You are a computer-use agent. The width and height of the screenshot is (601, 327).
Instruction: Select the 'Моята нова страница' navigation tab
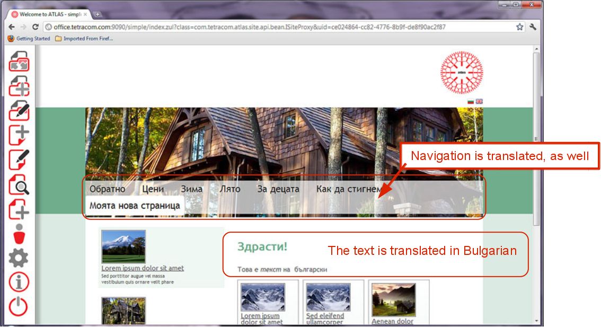[x=135, y=206]
